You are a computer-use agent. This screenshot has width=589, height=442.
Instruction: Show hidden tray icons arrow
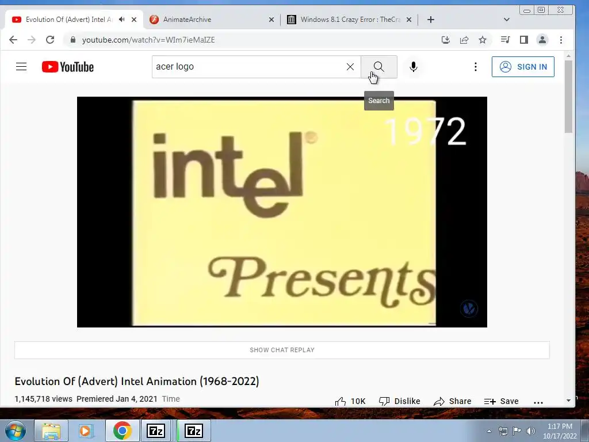[x=489, y=431]
